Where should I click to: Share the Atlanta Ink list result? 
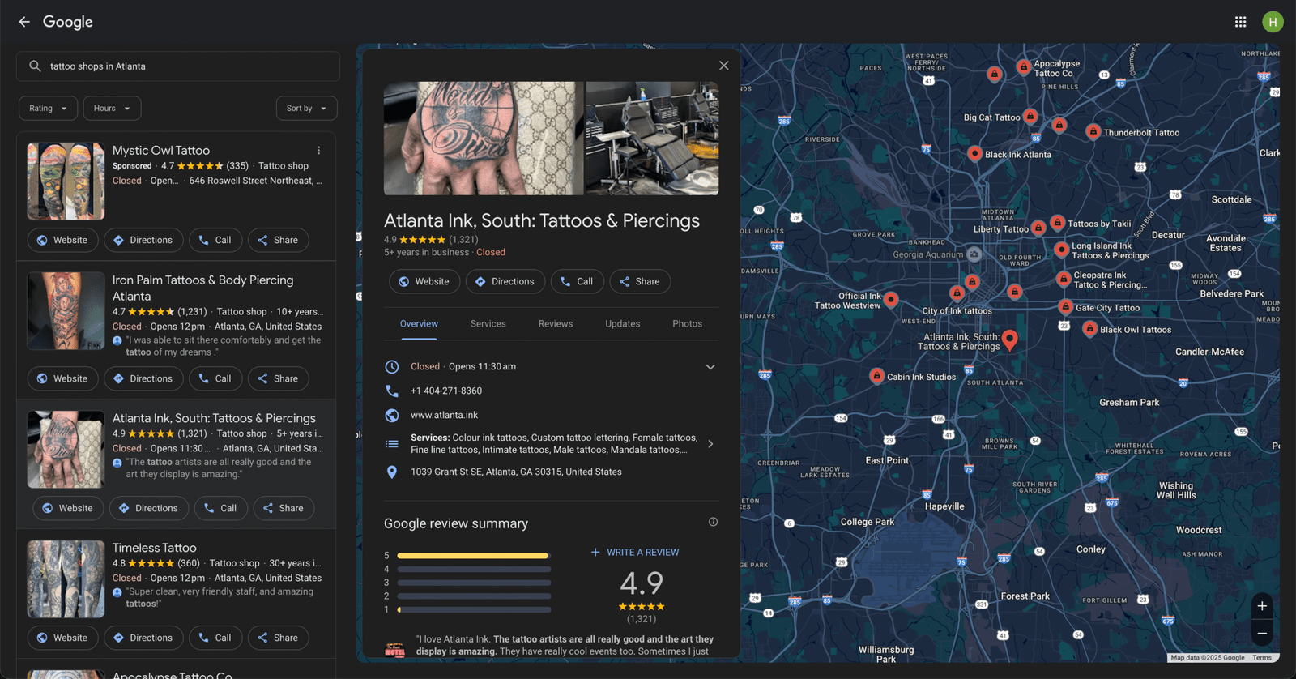tap(283, 509)
